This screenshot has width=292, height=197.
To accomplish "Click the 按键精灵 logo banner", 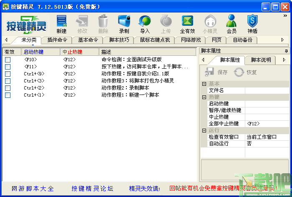I will click(26, 25).
